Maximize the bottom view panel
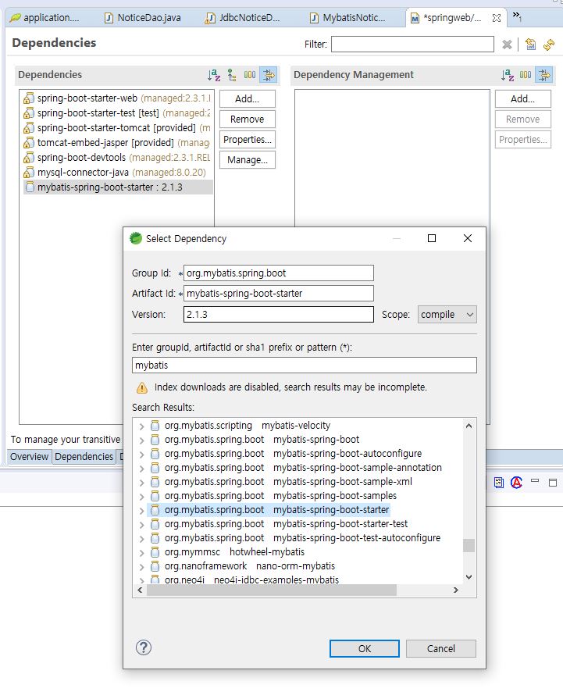Image resolution: width=563 pixels, height=699 pixels. (553, 483)
